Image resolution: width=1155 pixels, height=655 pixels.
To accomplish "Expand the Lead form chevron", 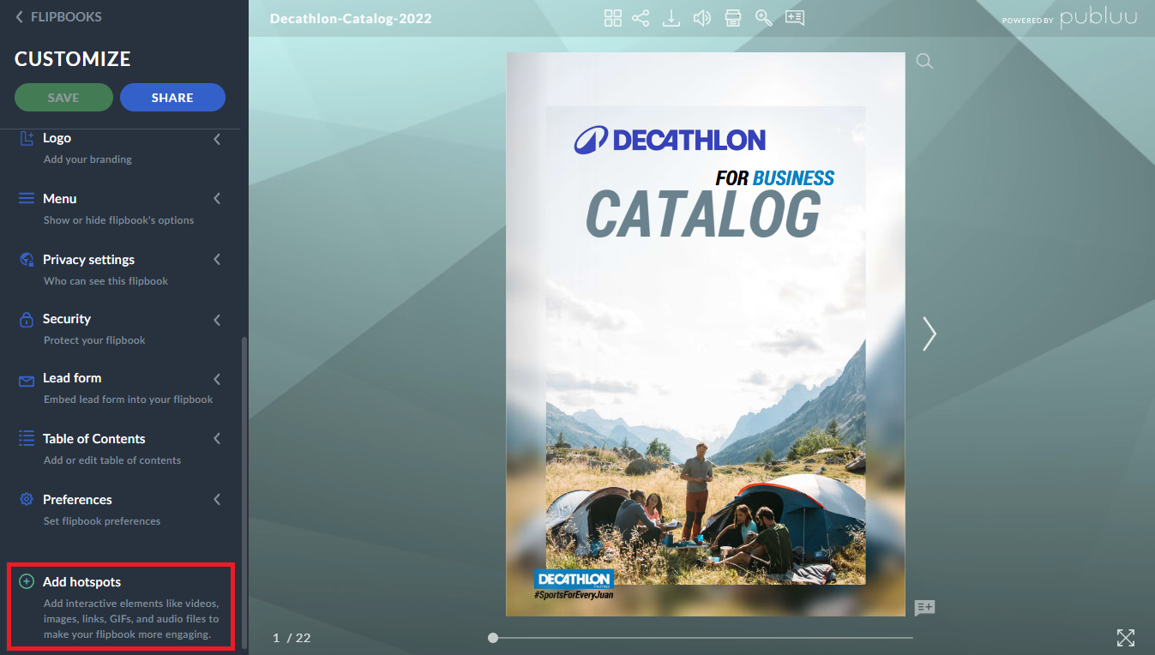I will point(217,379).
